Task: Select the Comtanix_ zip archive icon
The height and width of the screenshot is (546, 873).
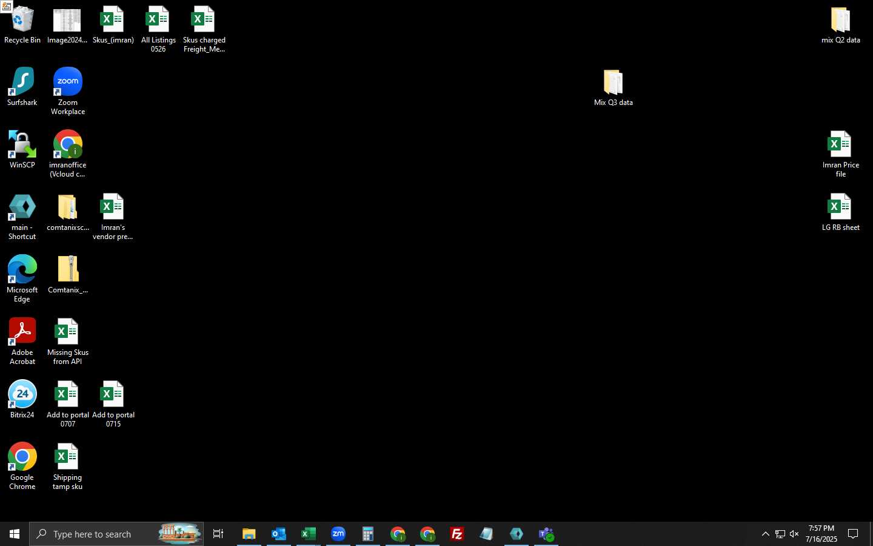Action: tap(68, 275)
